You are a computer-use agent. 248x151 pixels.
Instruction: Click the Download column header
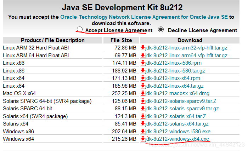pos(190,40)
